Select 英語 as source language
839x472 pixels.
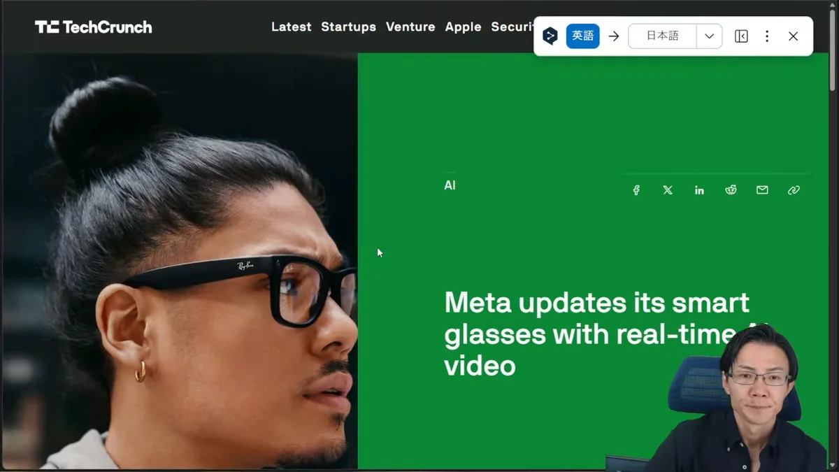point(583,36)
